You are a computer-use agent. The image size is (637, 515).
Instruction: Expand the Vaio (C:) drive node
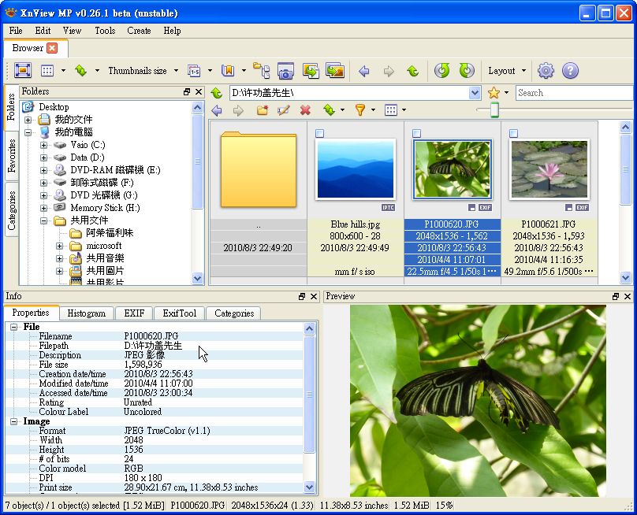coord(44,145)
